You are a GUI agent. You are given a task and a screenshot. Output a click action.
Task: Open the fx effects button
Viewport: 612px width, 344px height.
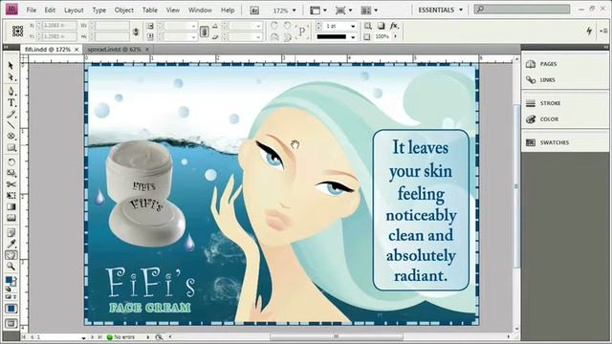pos(394,26)
